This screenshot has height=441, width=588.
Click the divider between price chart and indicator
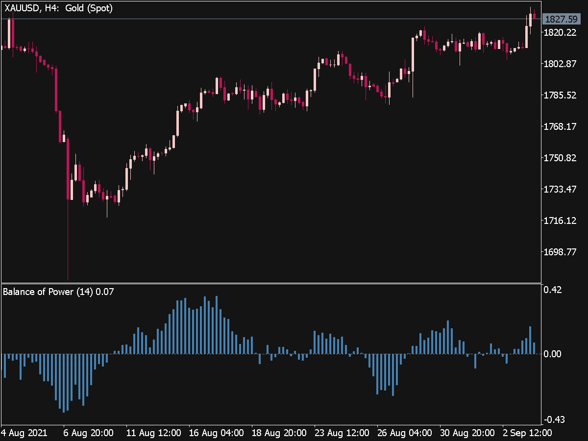pyautogui.click(x=270, y=283)
